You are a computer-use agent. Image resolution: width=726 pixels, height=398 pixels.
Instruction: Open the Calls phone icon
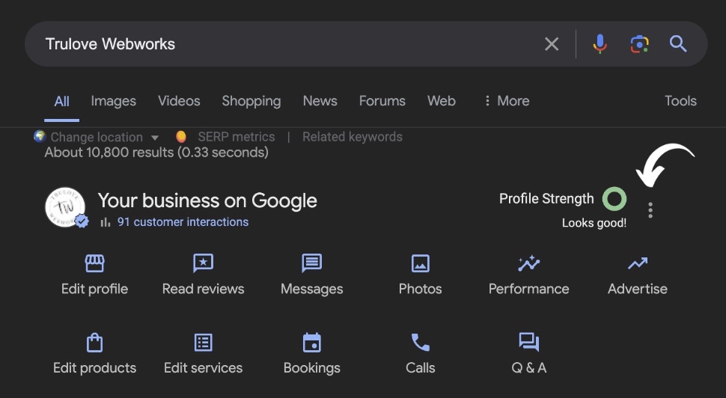pos(421,343)
